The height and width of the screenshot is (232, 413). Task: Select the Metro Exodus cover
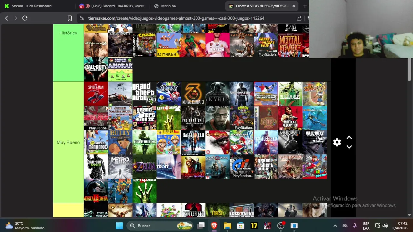(120, 167)
